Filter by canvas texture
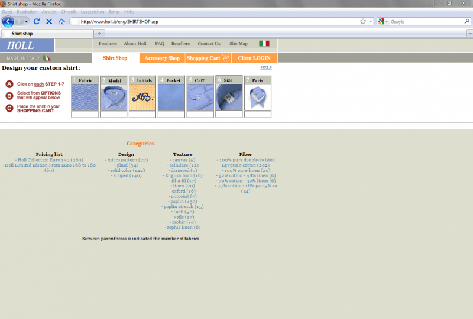Viewport: 473px width, 319px height. tap(183, 160)
